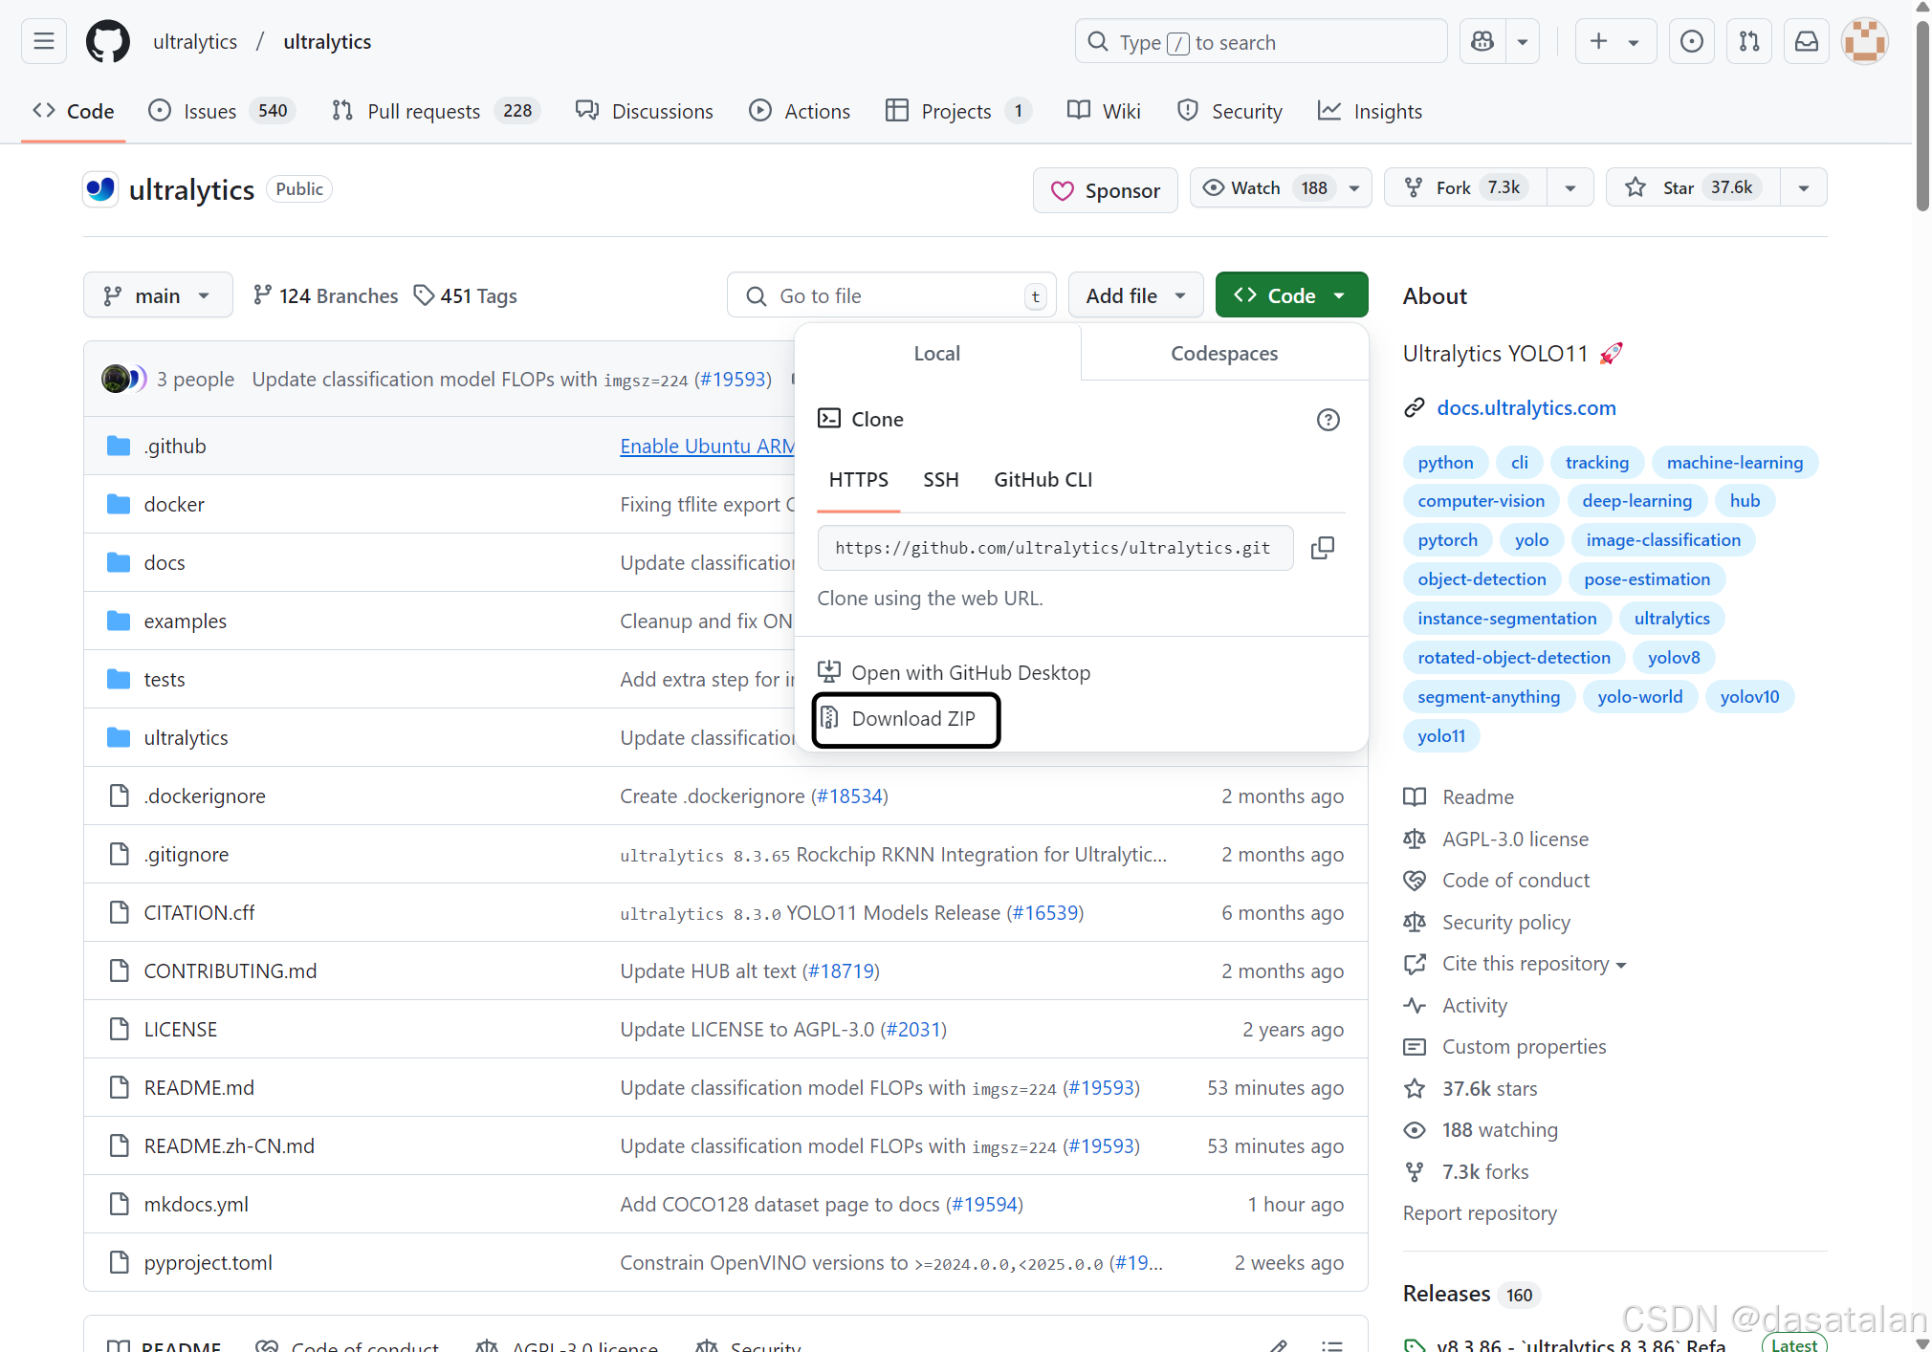
Task: Open the notifications inbox icon
Action: pos(1806,41)
